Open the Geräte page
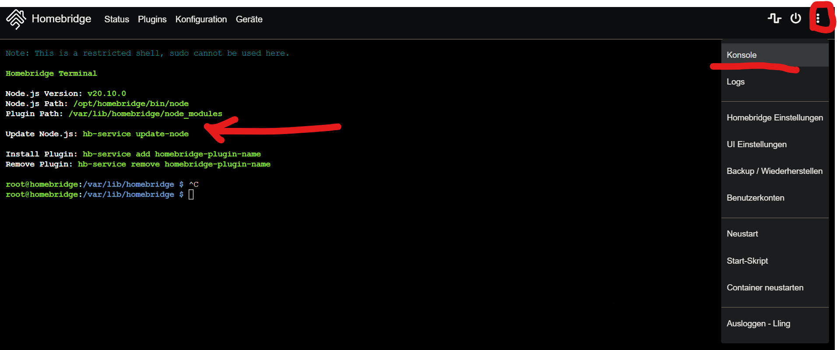 (249, 19)
